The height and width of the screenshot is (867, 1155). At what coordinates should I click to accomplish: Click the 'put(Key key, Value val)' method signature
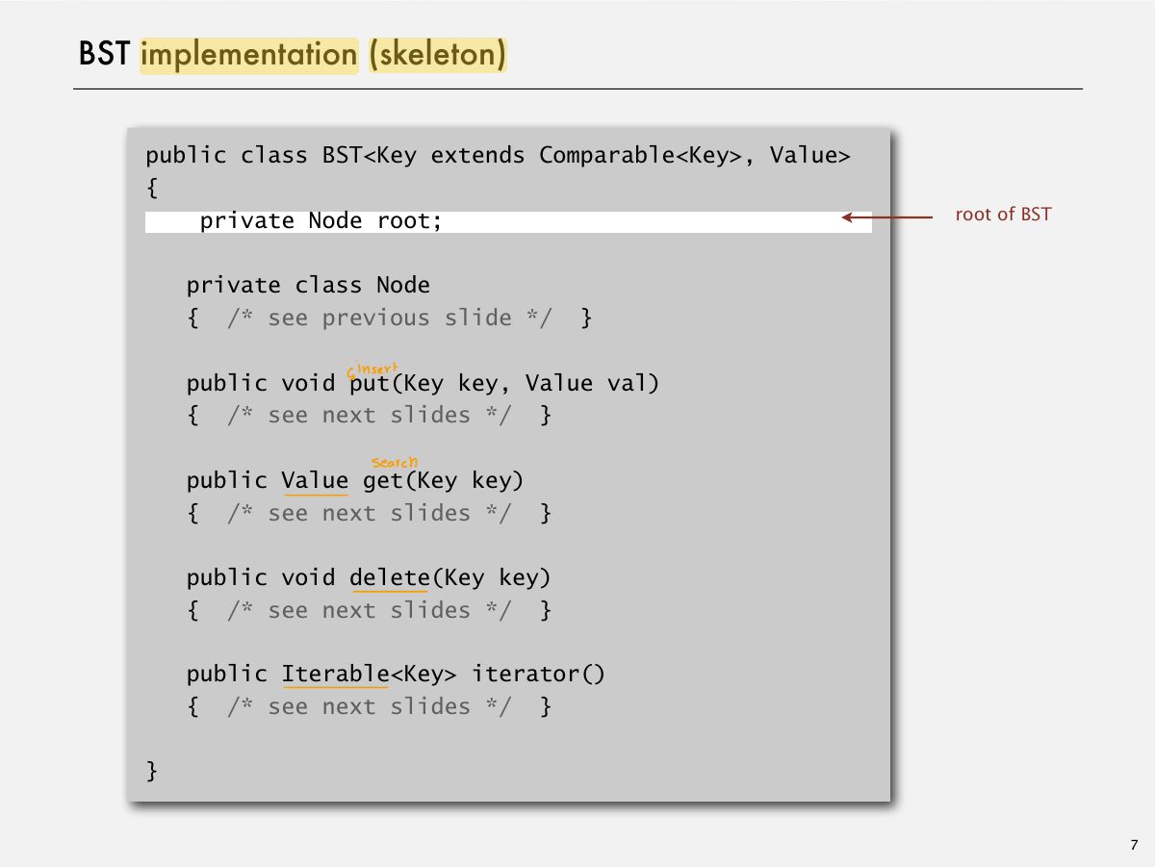coord(504,384)
